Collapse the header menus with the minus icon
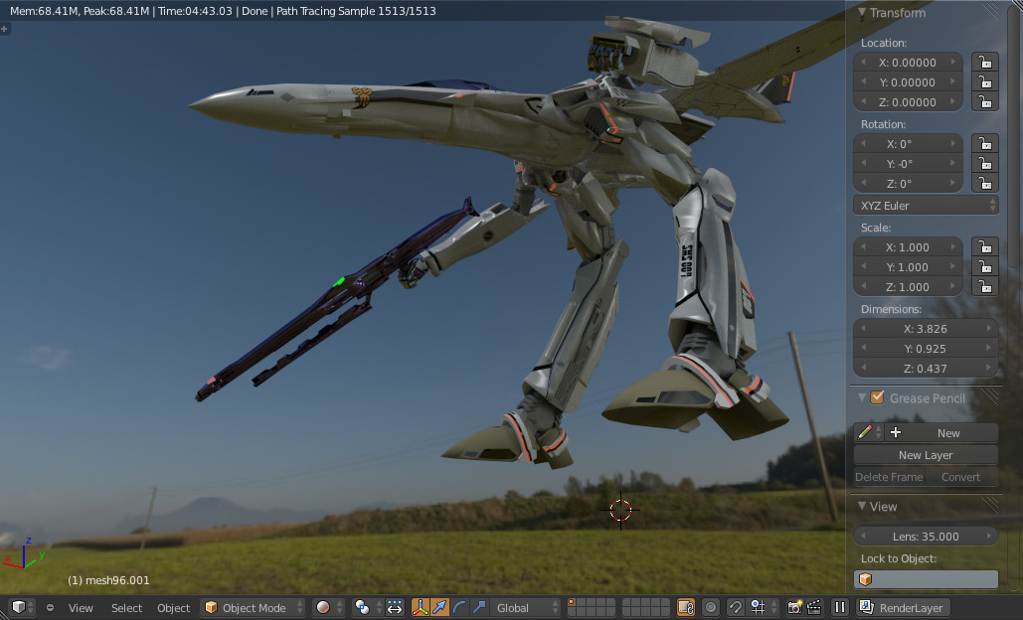Image resolution: width=1023 pixels, height=620 pixels. (x=51, y=608)
